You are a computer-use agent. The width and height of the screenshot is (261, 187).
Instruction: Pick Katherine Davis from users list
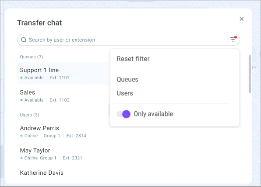42,173
